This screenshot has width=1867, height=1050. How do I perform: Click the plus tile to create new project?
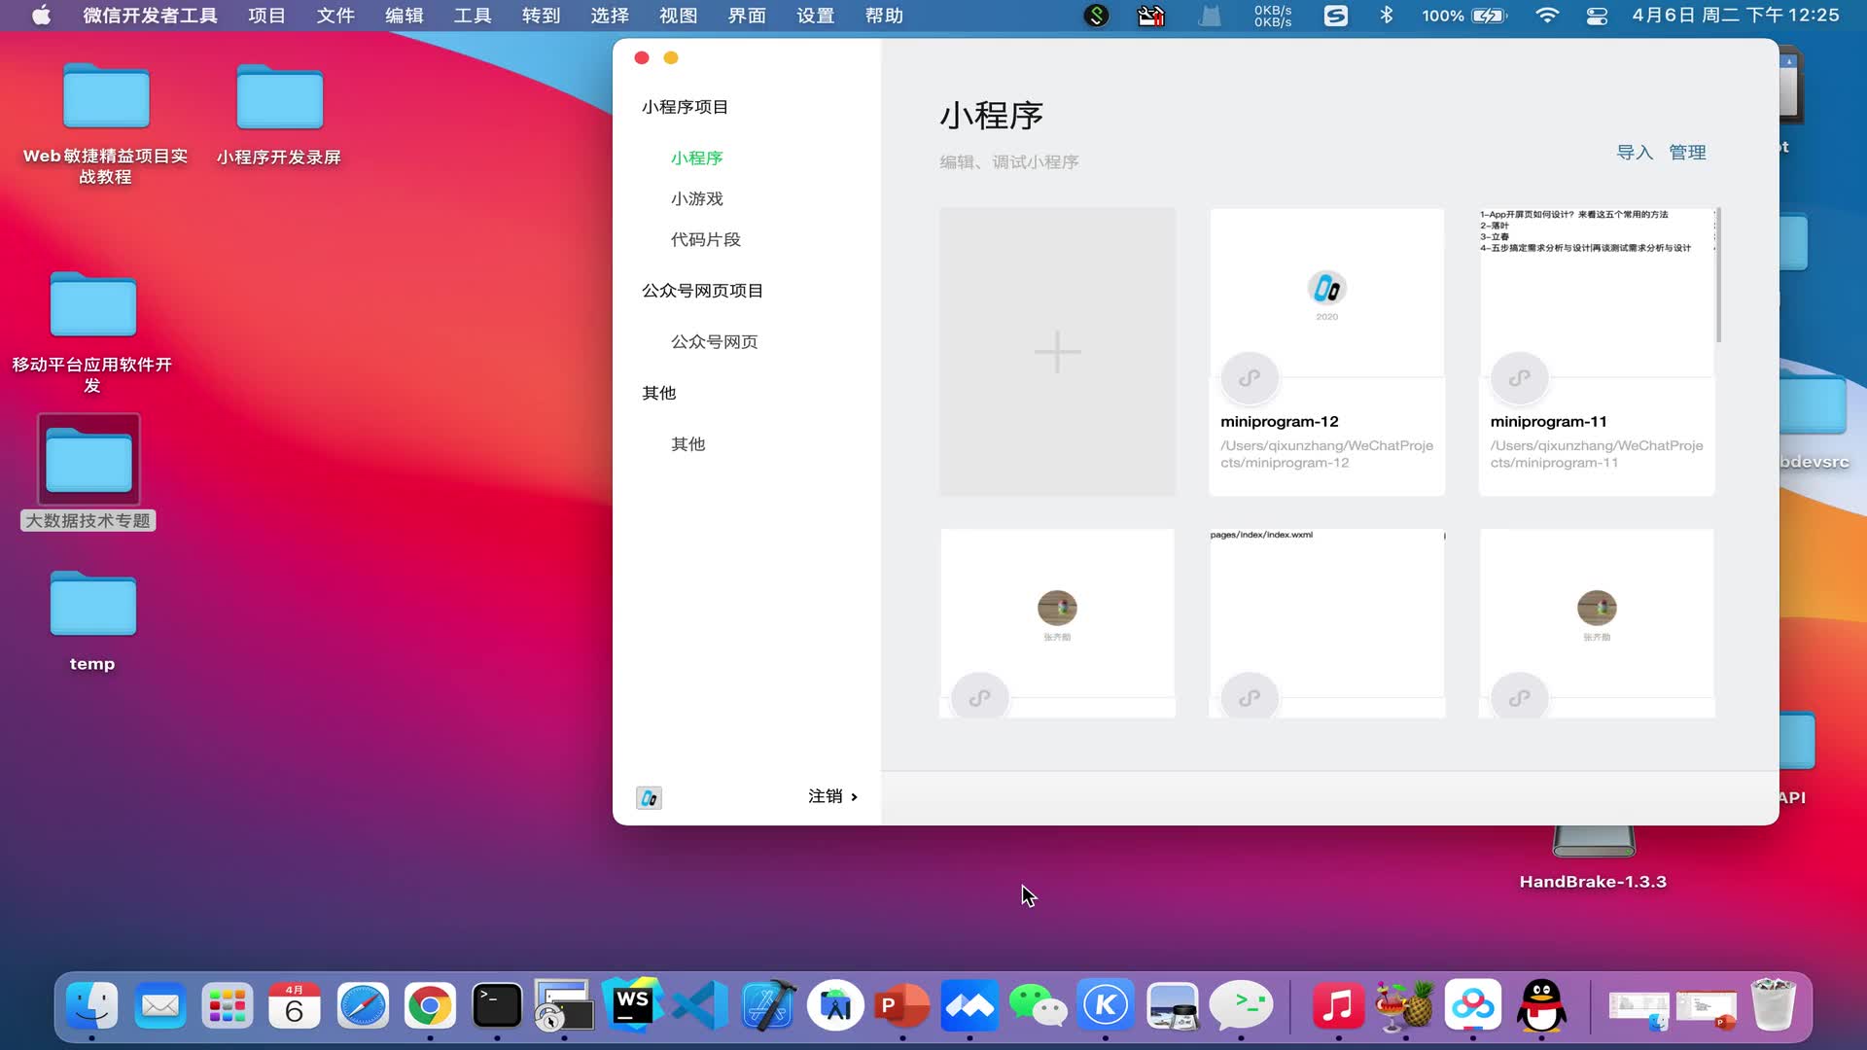(x=1057, y=352)
